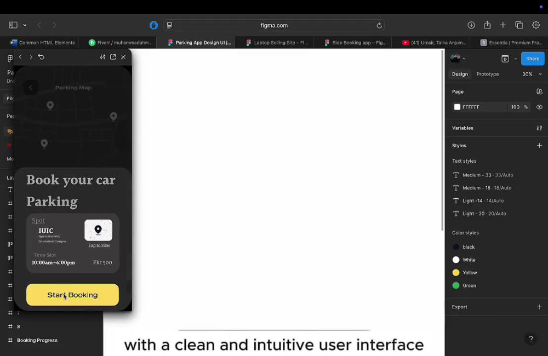Open prototype preview in new window
Screen dimensions: 548x356
(113, 57)
